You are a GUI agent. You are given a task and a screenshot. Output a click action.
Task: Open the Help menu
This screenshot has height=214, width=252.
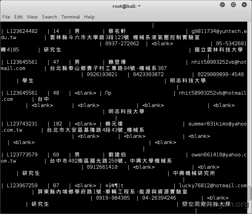pos(89,17)
